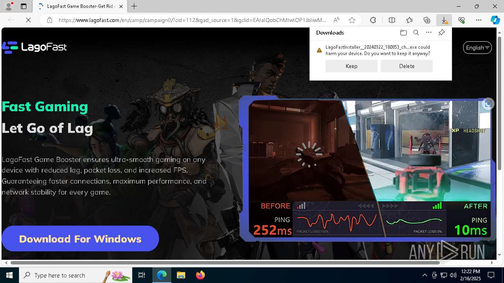Open the Favorites list icon
The image size is (504, 283).
click(x=409, y=20)
